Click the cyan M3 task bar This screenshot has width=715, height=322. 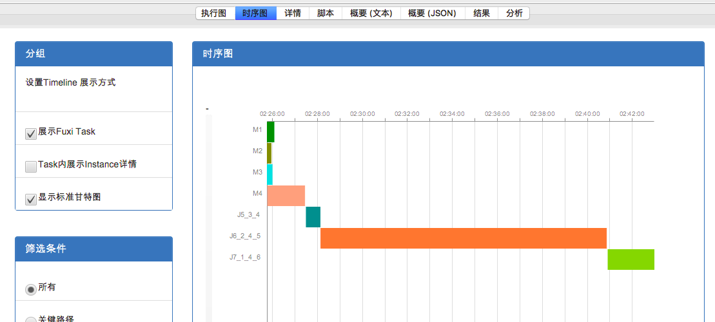[270, 175]
